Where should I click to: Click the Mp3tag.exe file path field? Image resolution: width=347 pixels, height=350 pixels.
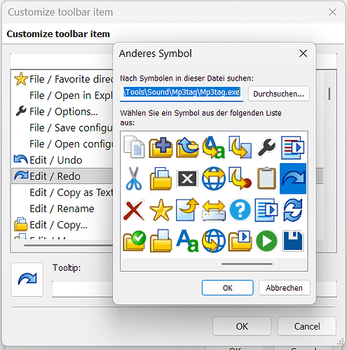(182, 93)
